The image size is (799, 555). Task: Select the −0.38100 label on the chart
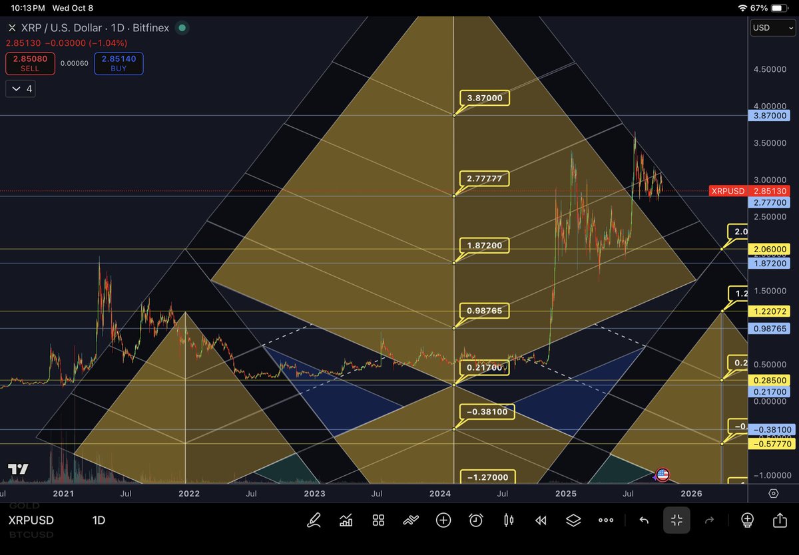(x=487, y=412)
